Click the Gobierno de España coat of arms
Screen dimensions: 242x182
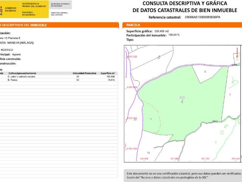[1, 10]
